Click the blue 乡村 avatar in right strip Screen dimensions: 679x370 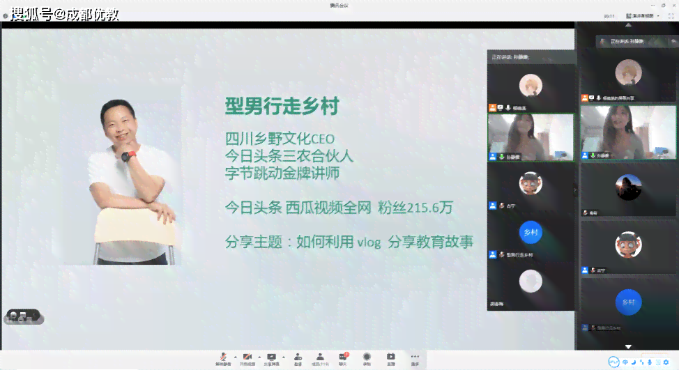628,302
